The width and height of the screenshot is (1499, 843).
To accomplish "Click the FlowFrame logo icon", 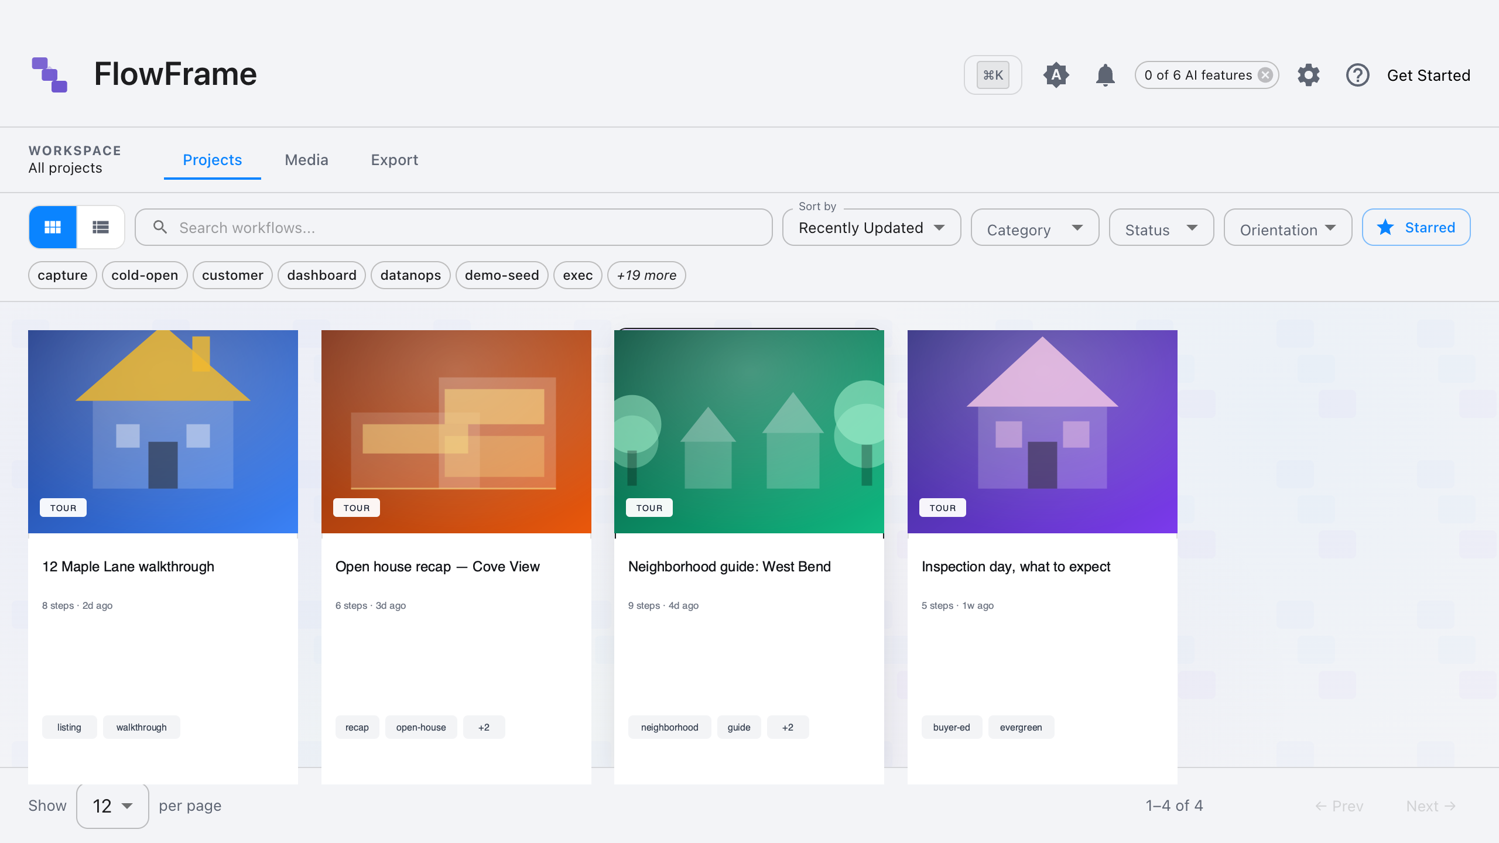I will (x=50, y=75).
